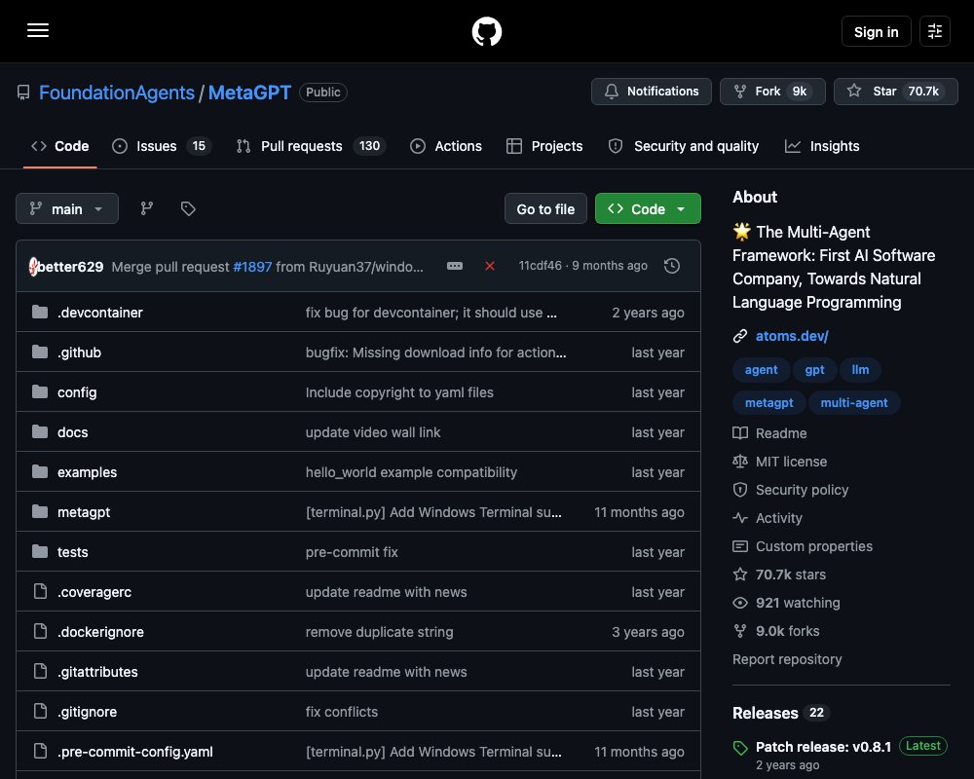The height and width of the screenshot is (779, 974).
Task: Open the Releases 22 heading link
Action: click(x=781, y=713)
